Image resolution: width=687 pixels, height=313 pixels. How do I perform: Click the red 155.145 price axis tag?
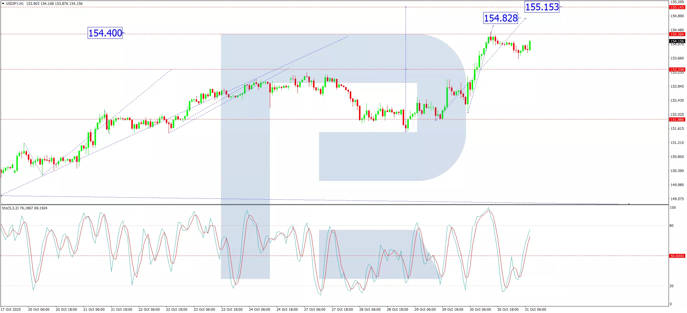[x=677, y=7]
